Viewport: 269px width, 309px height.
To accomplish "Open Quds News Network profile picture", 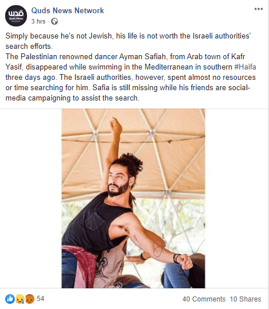I will point(16,16).
